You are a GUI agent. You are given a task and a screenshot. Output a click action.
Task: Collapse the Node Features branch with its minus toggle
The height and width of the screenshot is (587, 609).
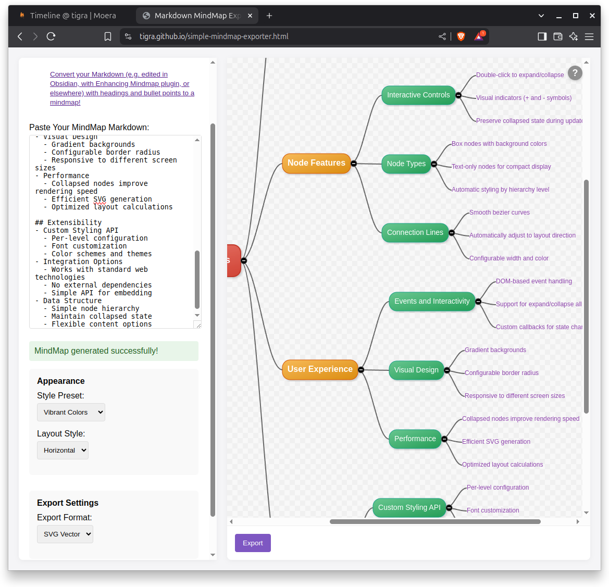coord(354,163)
